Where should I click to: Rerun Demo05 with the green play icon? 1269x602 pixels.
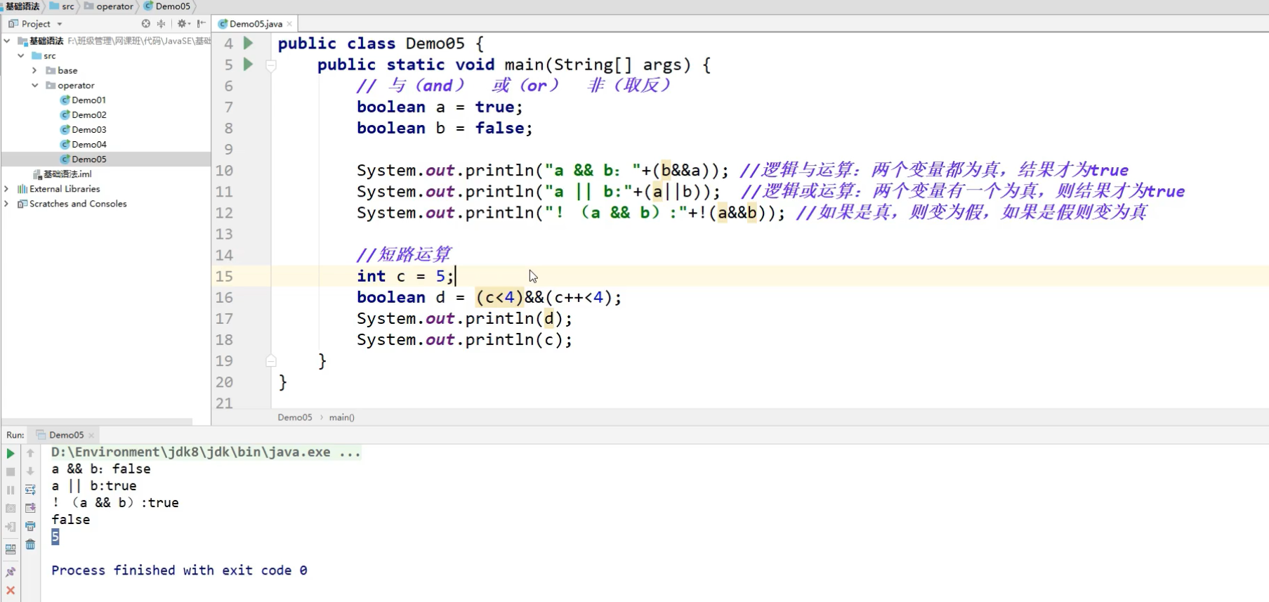tap(11, 453)
